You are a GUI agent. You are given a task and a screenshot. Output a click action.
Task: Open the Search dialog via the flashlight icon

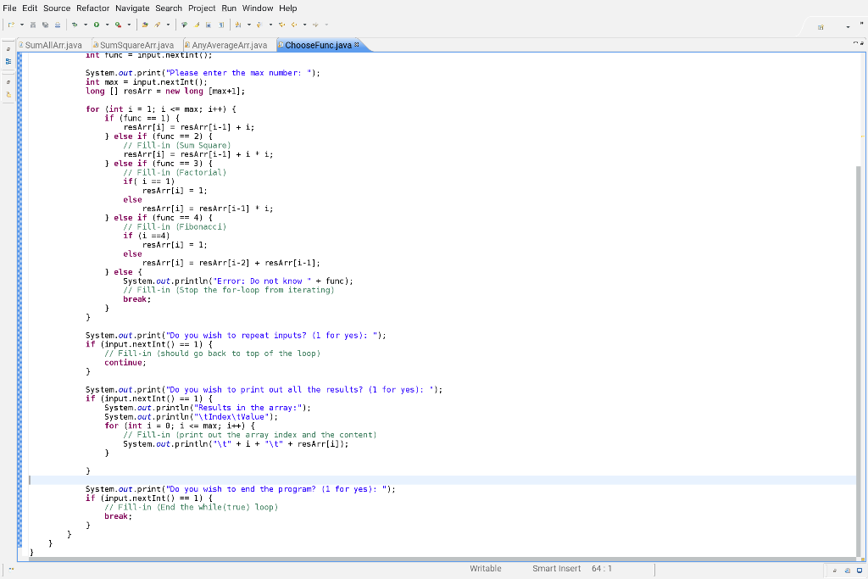pos(156,24)
